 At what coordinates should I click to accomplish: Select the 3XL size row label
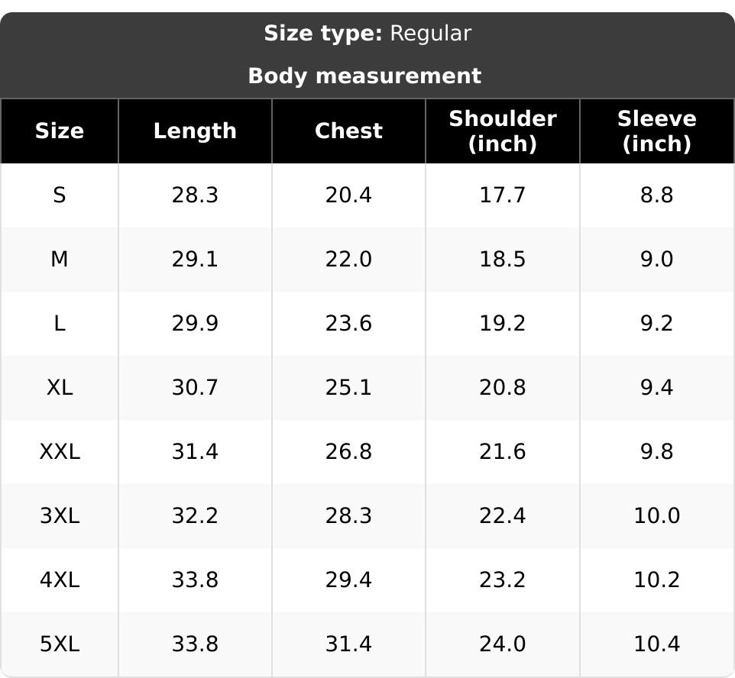tap(60, 516)
